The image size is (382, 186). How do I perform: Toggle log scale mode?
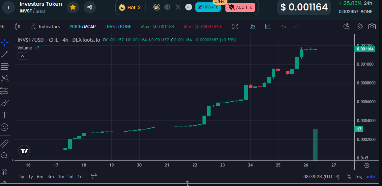pos(358,177)
